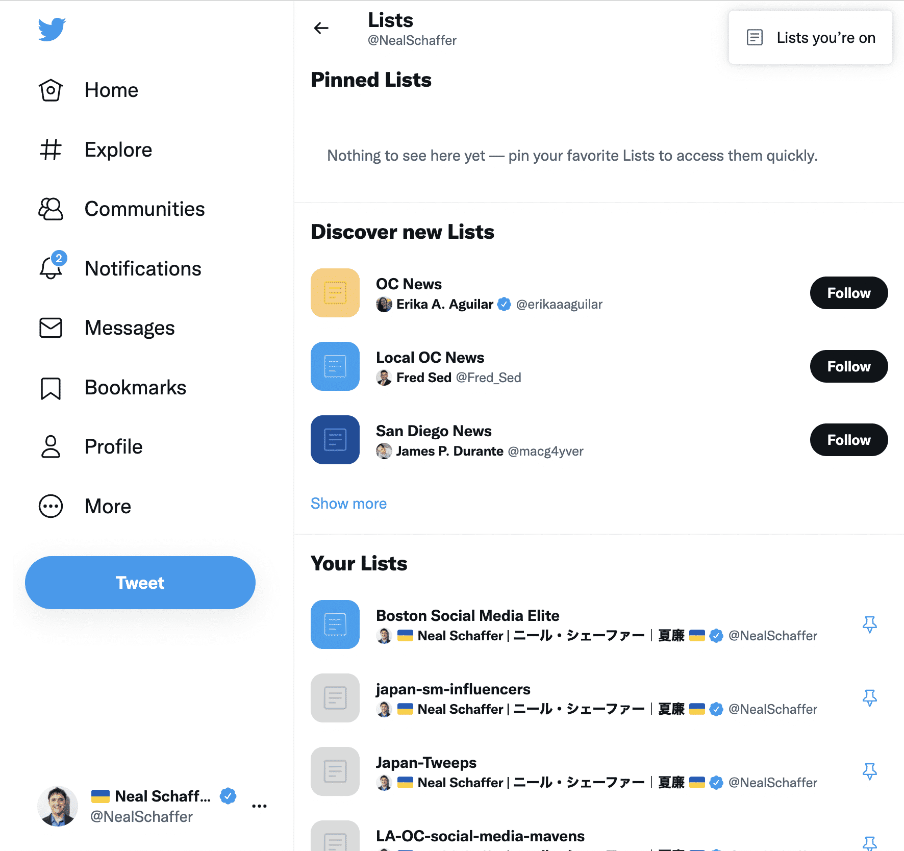Click the back arrow on the Lists page
This screenshot has width=904, height=851.
(321, 29)
